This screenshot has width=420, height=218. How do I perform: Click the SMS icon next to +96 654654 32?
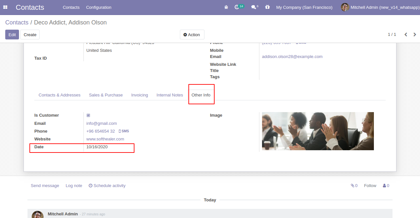click(x=124, y=131)
